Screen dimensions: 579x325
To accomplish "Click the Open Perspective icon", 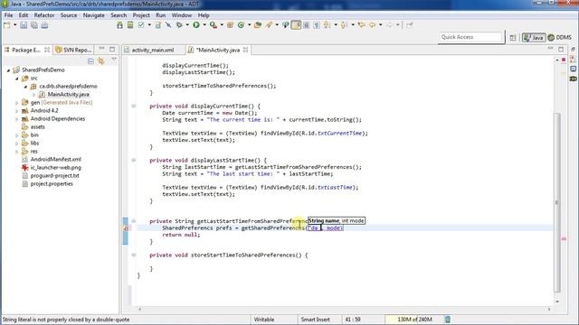I will click(513, 38).
